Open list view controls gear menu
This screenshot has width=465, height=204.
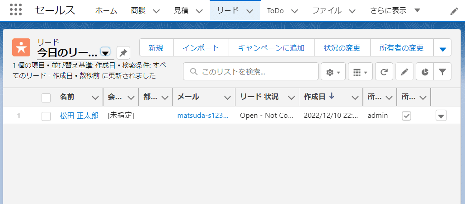pos(333,71)
